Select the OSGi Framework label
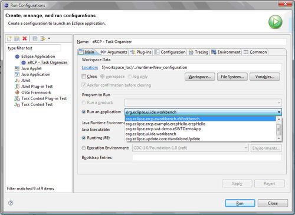295x215 pixels. (x=36, y=92)
